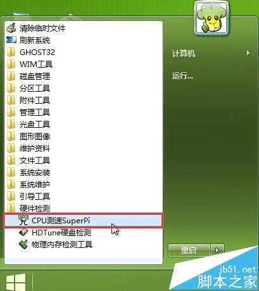Image resolution: width=259 pixels, height=291 pixels.
Task: Click the 重启 restart button
Action: (x=189, y=250)
